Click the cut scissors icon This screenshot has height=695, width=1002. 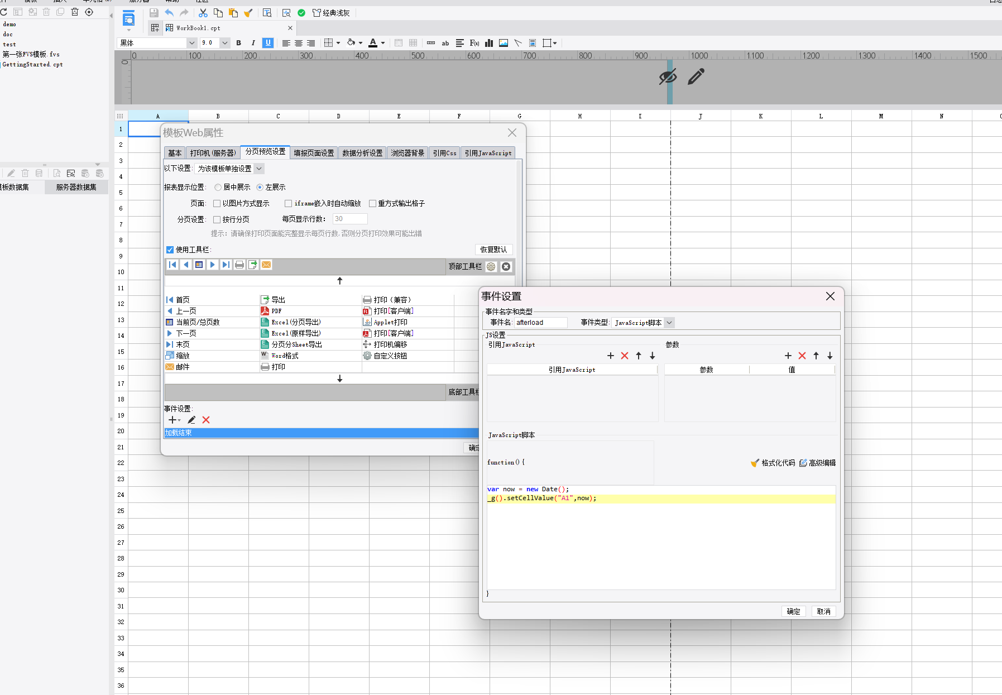203,13
